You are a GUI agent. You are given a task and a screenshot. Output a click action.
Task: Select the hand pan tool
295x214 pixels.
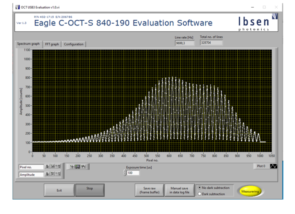pos(83,167)
